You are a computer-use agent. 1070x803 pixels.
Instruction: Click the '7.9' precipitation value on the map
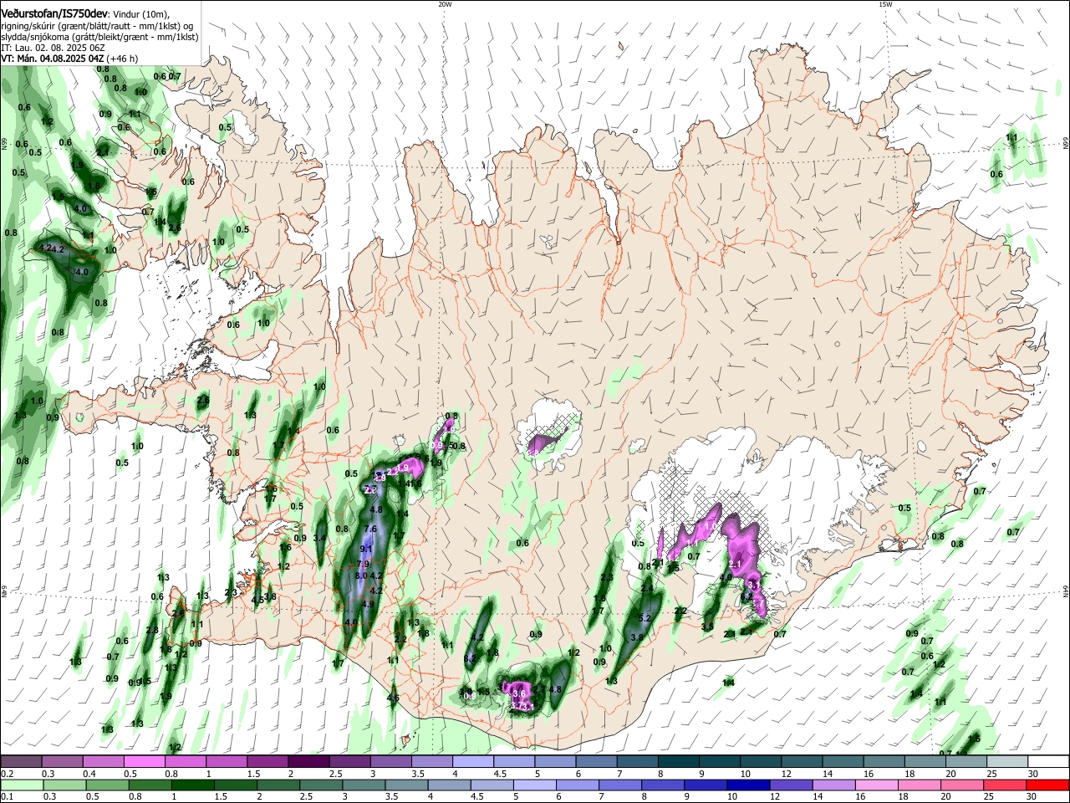[363, 564]
